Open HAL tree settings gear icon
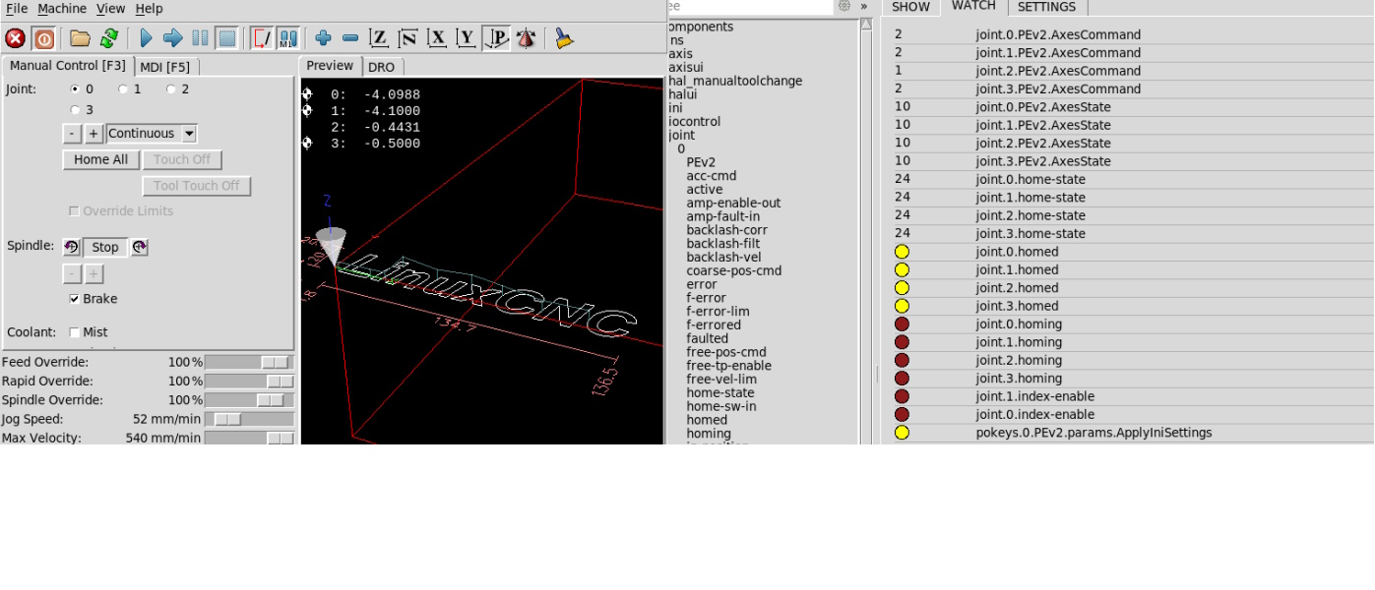This screenshot has width=1375, height=590. (x=844, y=6)
